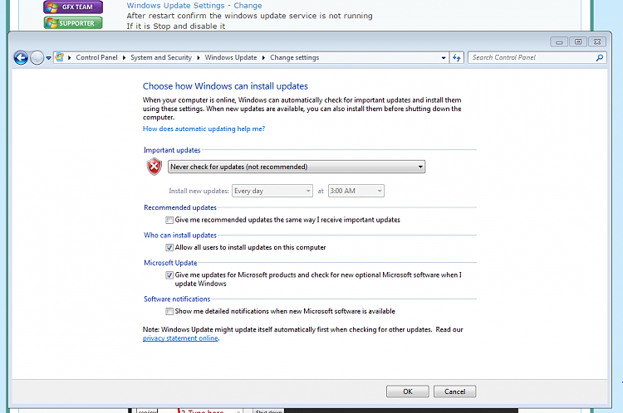Maximize the Change settings window
The height and width of the screenshot is (413, 623).
click(578, 41)
